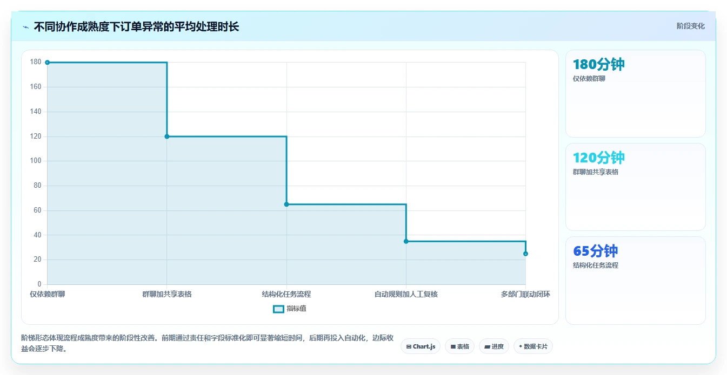Click the last data point for 多部门联动闭环

tap(525, 254)
